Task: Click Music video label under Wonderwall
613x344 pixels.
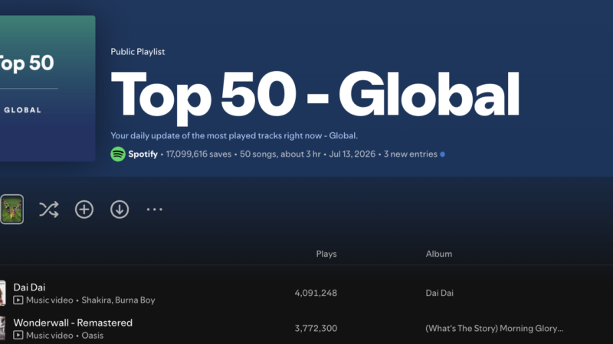Action: (x=50, y=335)
